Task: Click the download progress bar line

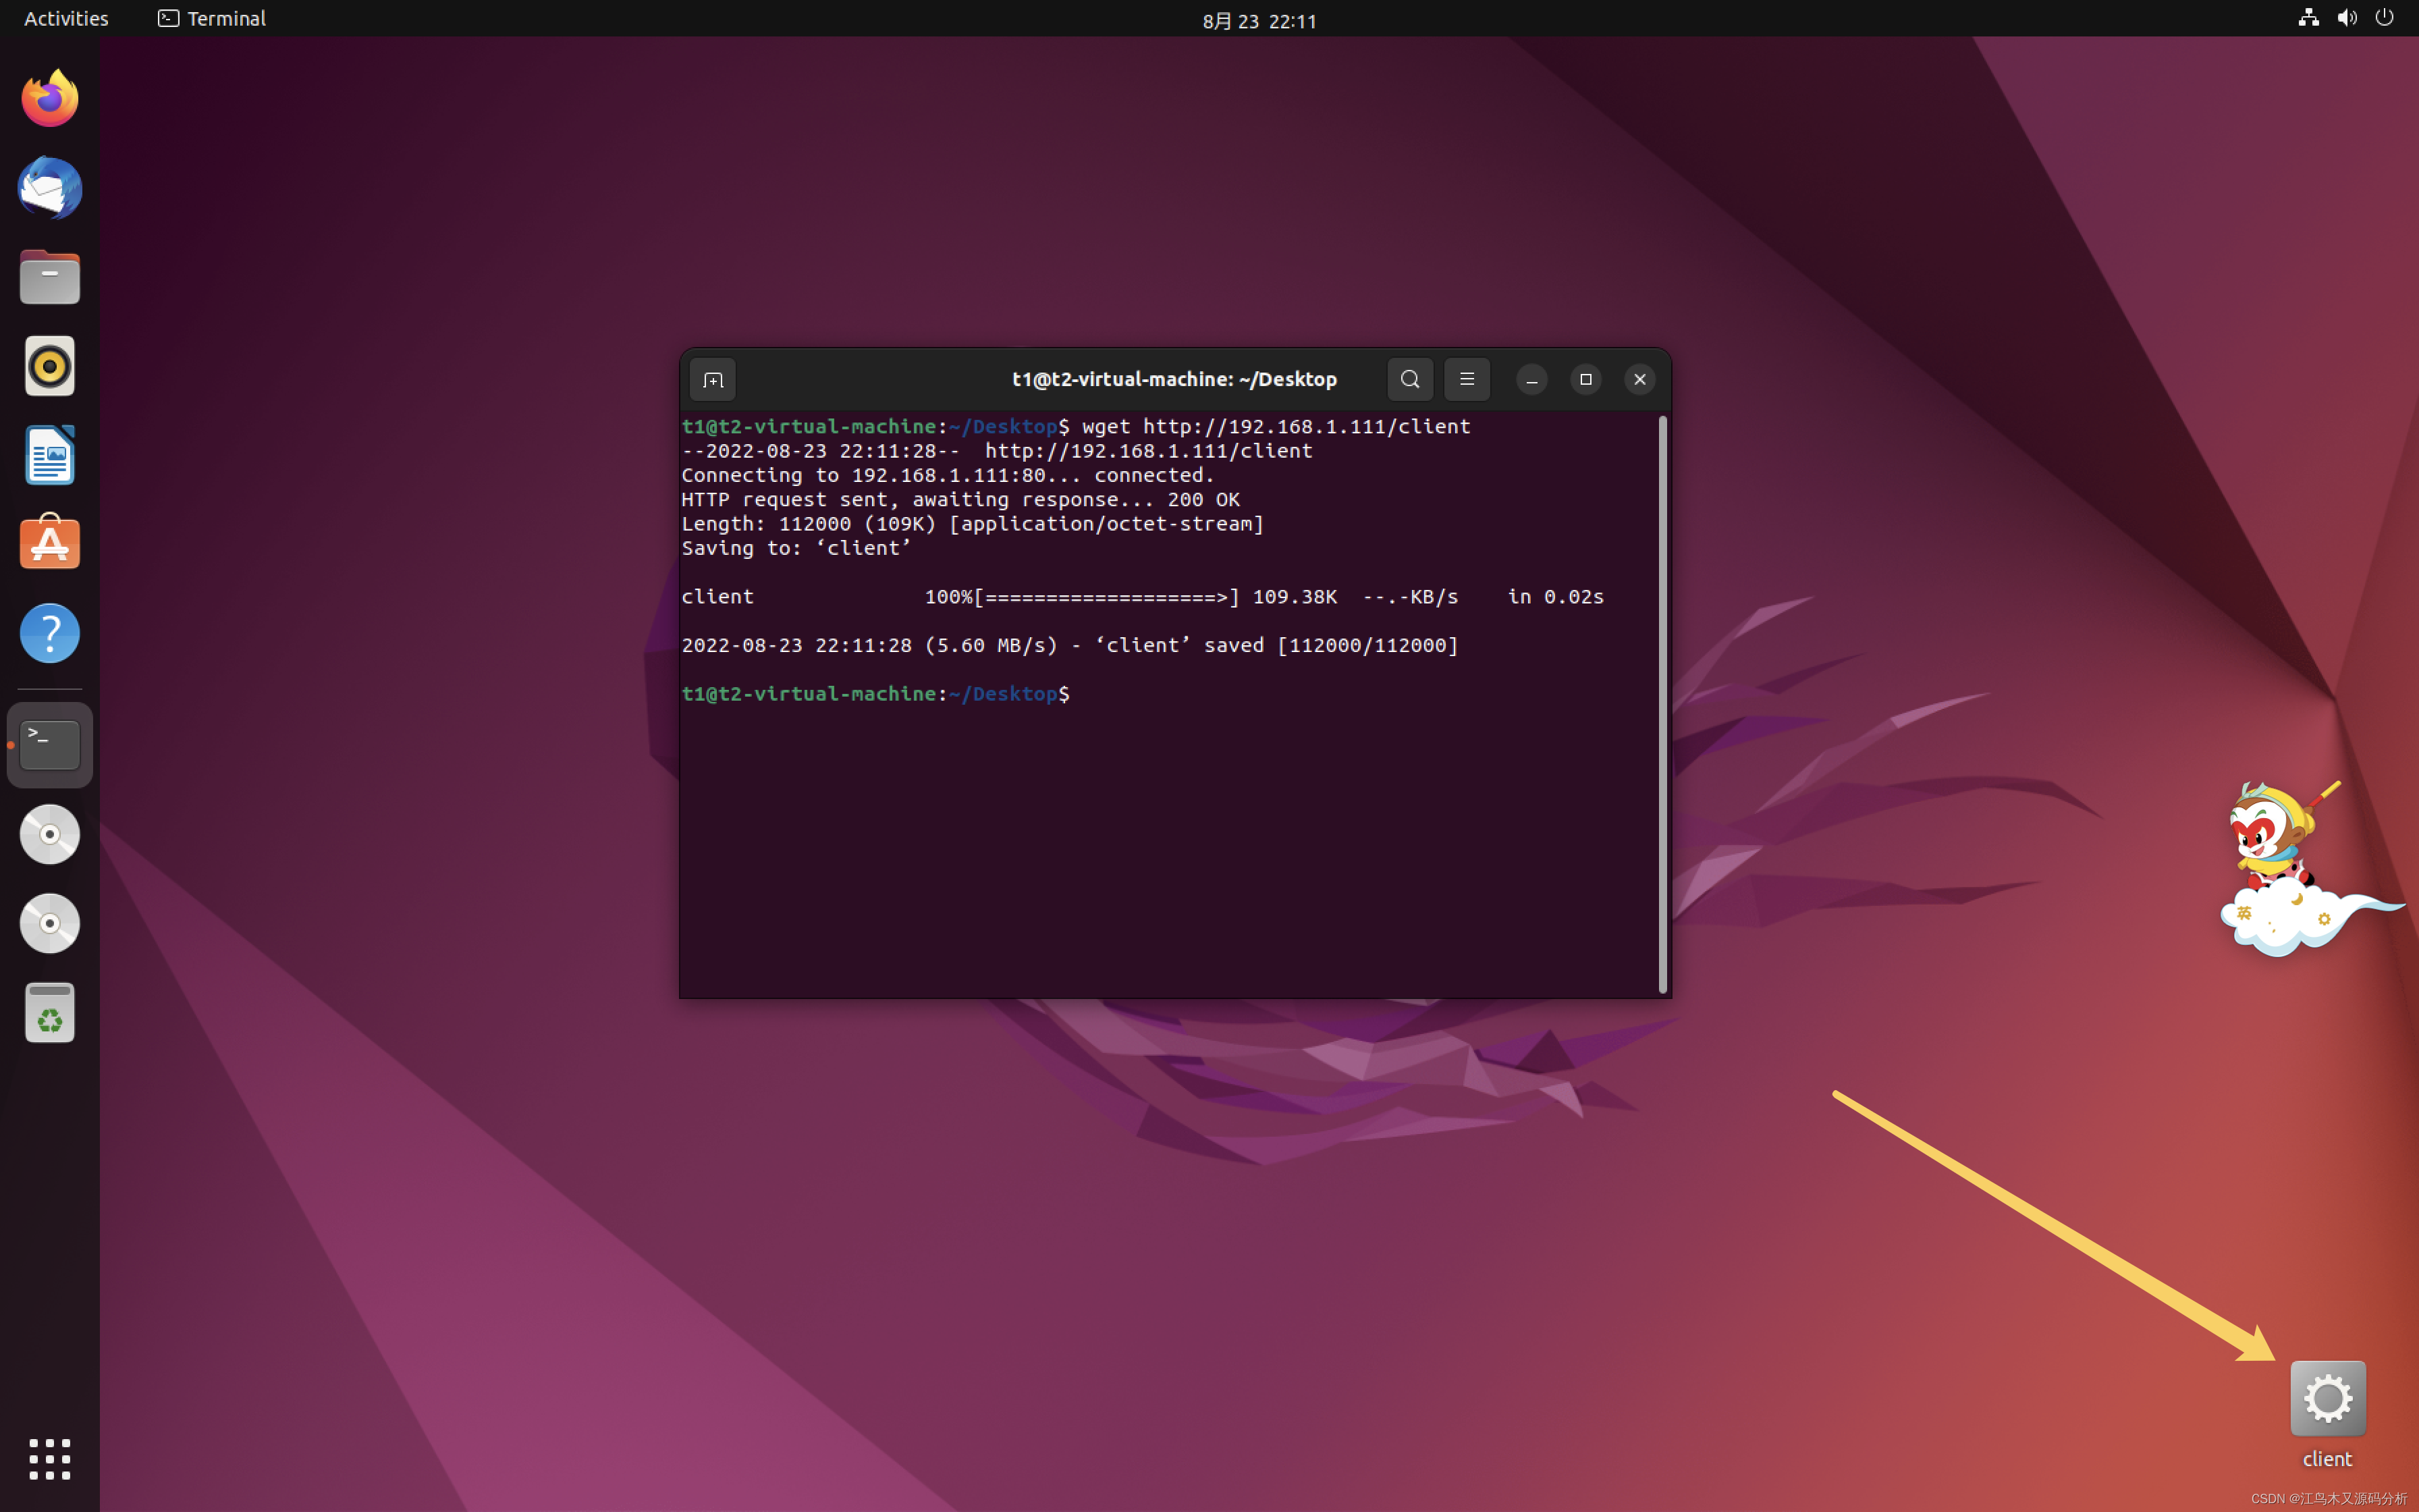Action: coord(1143,597)
